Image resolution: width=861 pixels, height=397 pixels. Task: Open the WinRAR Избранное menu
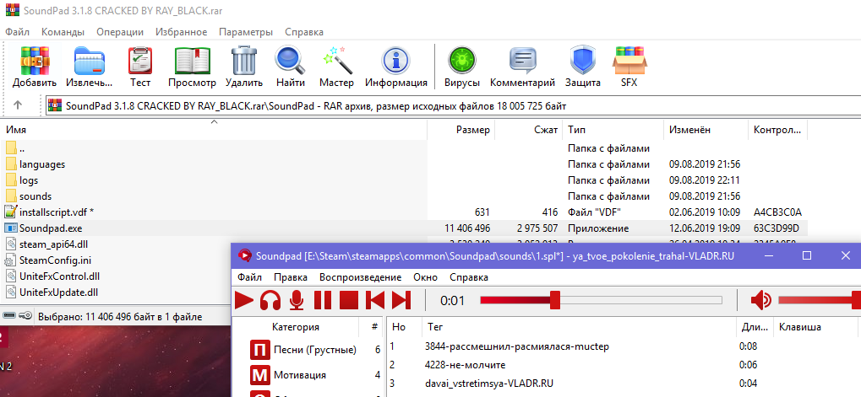(x=181, y=32)
